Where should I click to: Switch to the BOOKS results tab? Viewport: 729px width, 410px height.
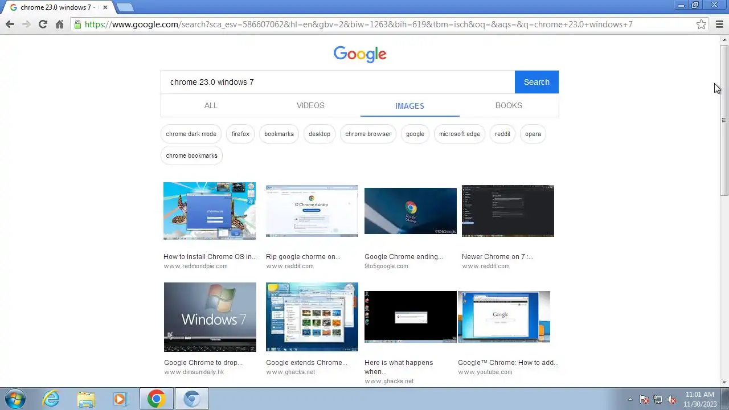click(x=509, y=105)
